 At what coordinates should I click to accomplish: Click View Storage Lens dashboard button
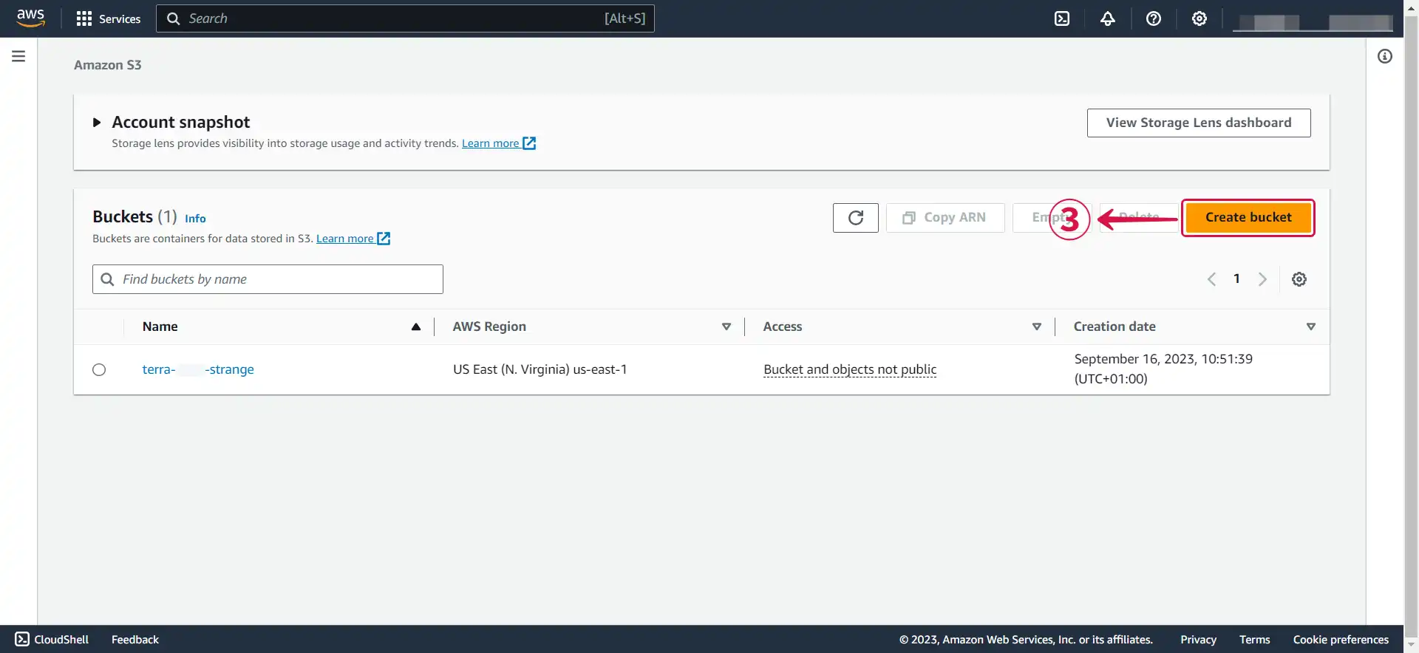(x=1199, y=123)
